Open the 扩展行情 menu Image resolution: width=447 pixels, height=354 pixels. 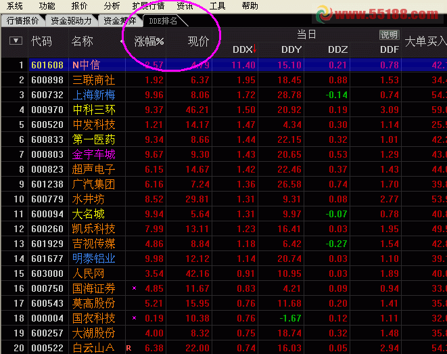click(x=149, y=5)
